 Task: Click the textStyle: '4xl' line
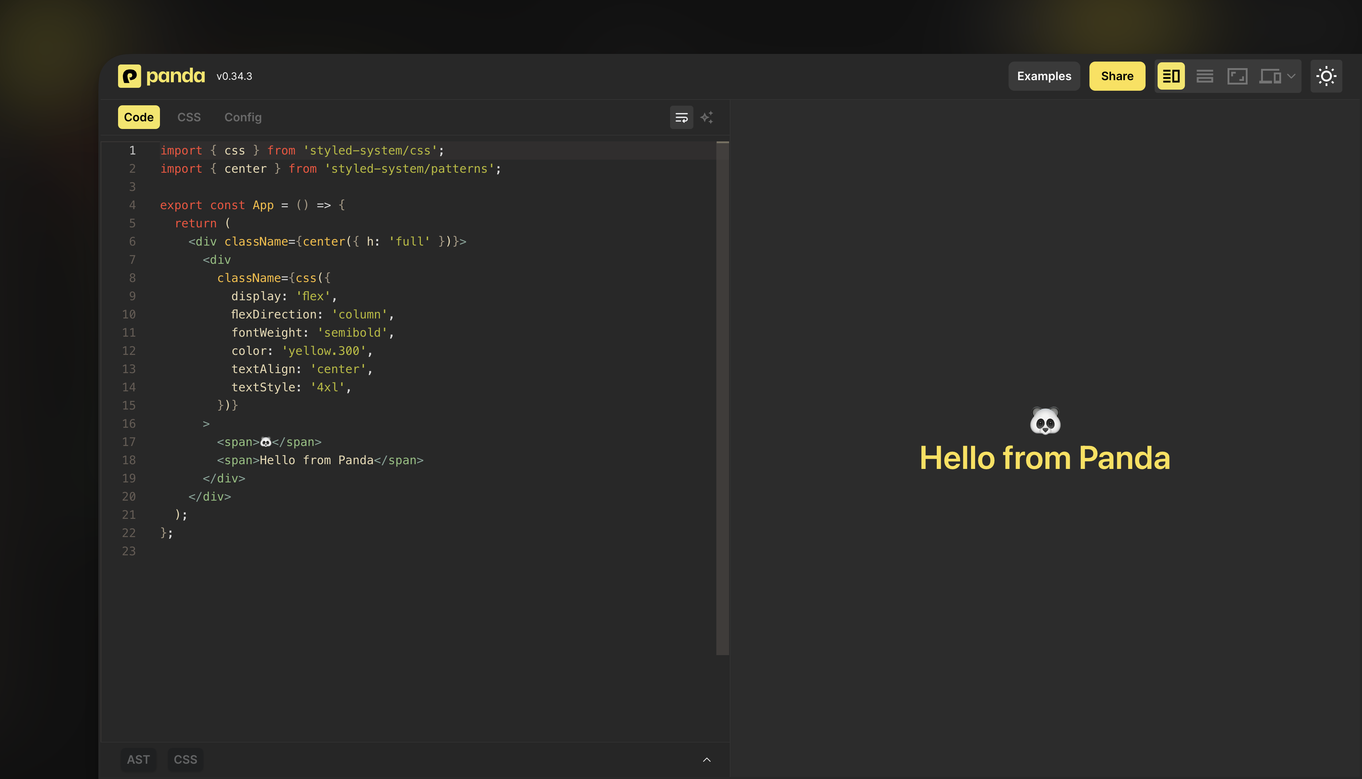pos(291,387)
